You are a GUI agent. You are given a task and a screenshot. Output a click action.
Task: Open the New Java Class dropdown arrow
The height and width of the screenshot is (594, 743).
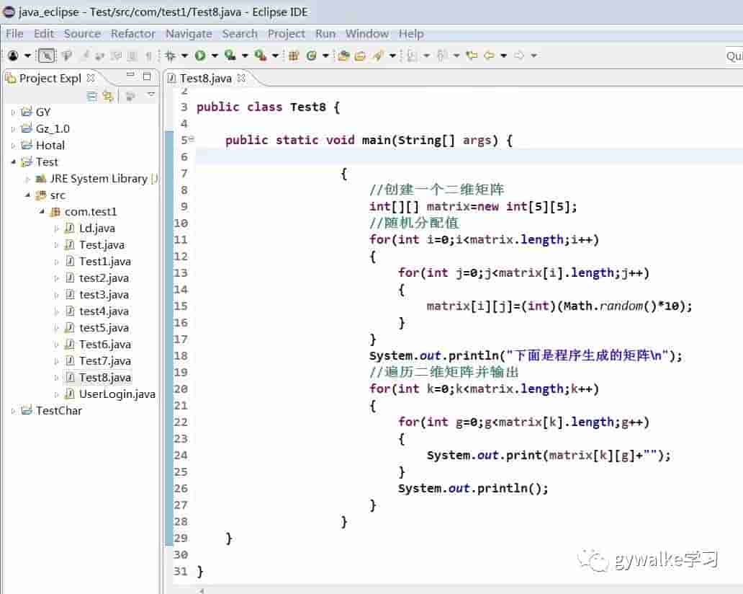pyautogui.click(x=325, y=56)
